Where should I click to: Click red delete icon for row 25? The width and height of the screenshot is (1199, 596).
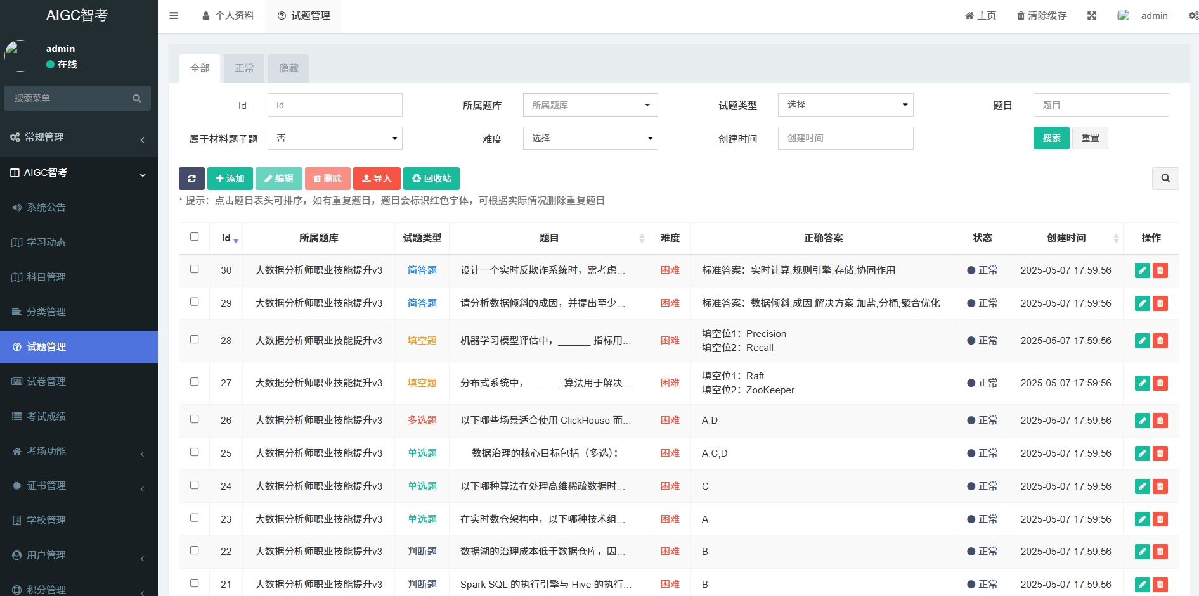click(1160, 453)
